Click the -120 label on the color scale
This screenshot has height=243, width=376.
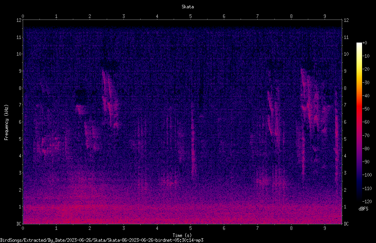click(x=367, y=202)
